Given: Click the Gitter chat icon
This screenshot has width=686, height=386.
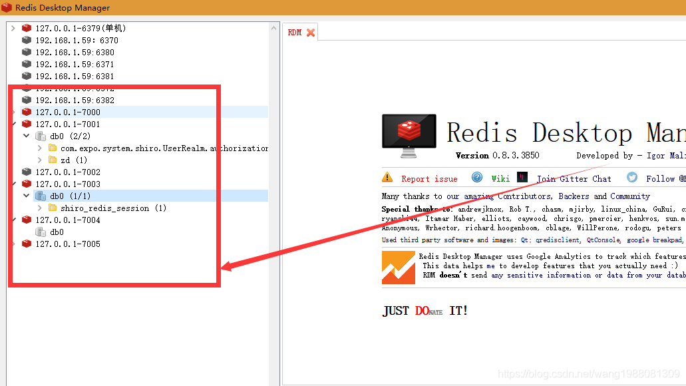Looking at the screenshot, I should (522, 177).
